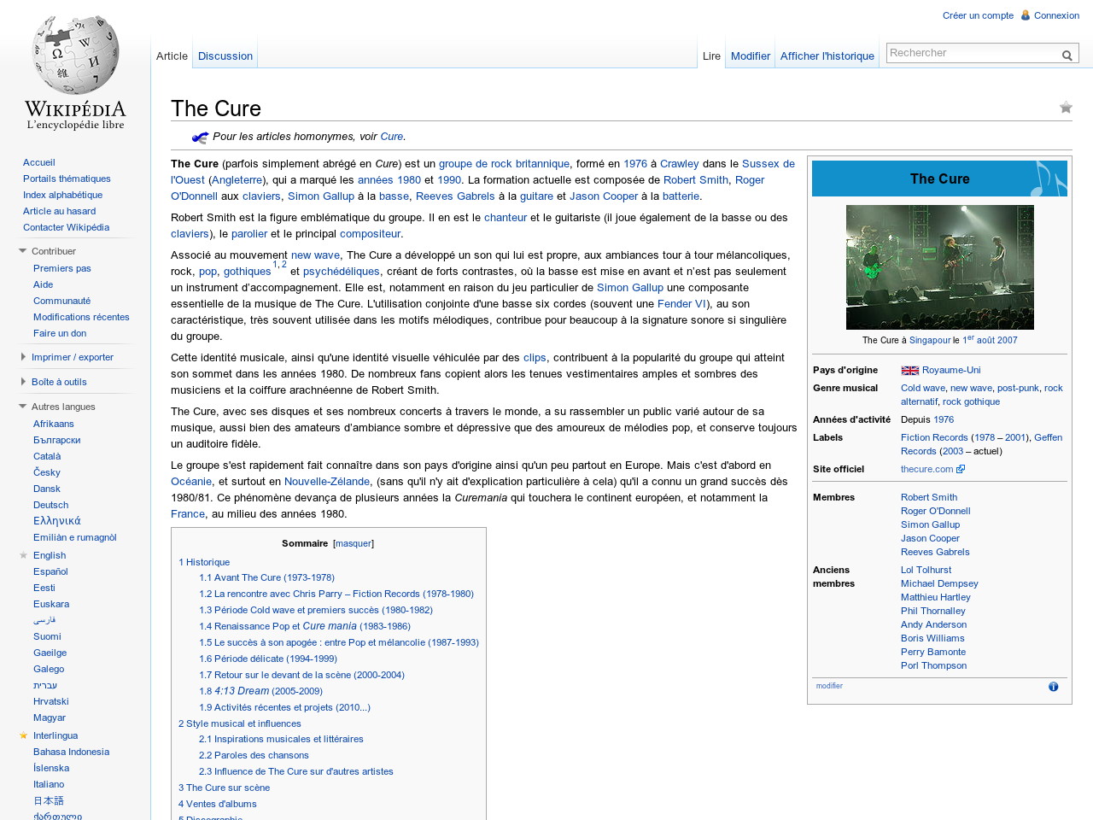Open the Afficher l'historique tab
The height and width of the screenshot is (820, 1093).
point(827,56)
